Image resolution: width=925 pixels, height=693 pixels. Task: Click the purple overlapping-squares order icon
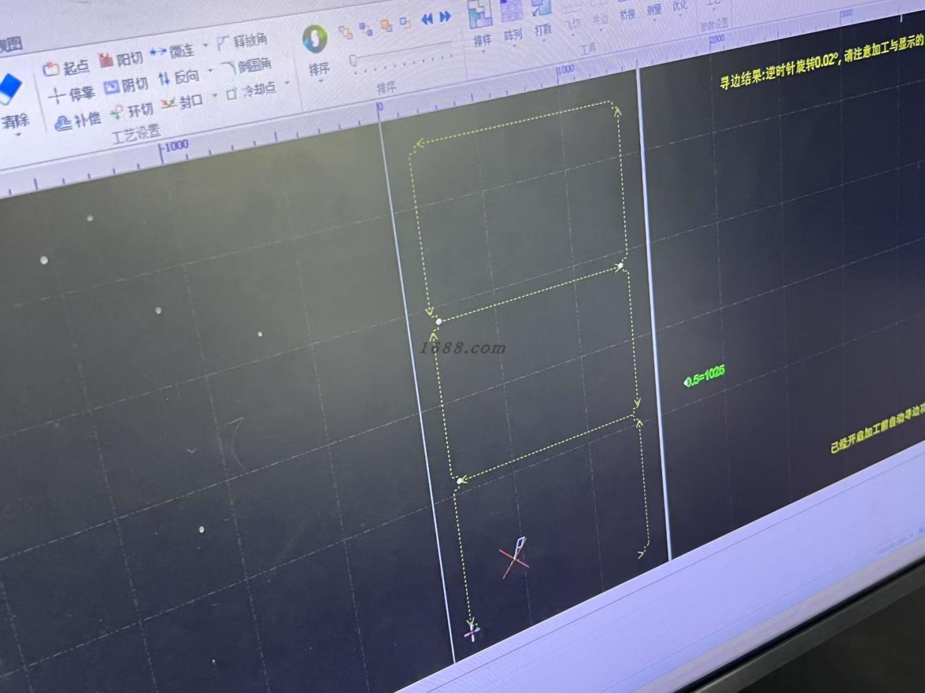[x=366, y=29]
